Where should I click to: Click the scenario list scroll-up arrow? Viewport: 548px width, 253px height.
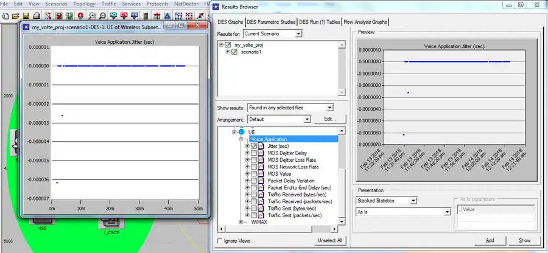tap(342, 44)
